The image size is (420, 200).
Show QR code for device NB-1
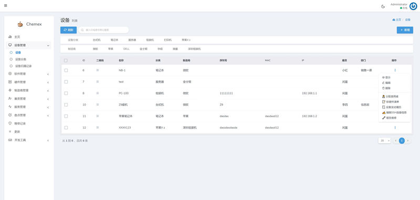[x=98, y=70]
